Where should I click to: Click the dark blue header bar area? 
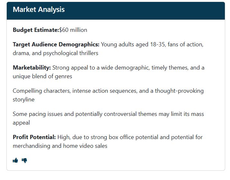(116, 11)
